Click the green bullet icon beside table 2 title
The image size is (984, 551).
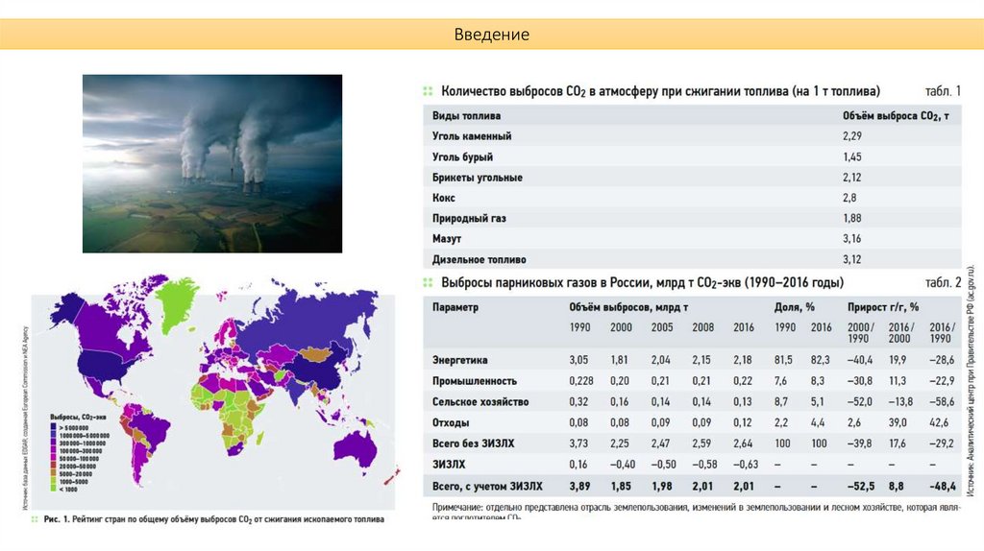(427, 283)
